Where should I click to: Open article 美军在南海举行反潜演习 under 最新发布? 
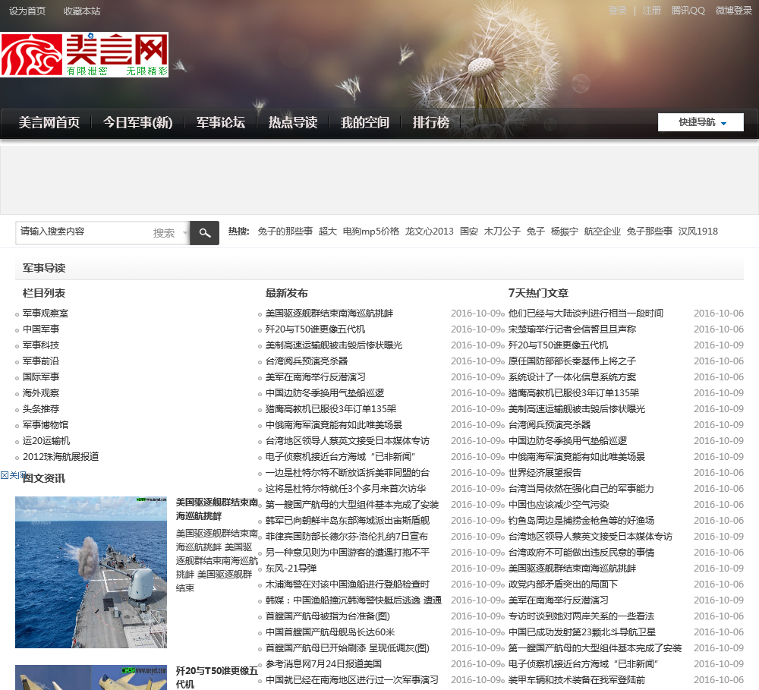316,377
